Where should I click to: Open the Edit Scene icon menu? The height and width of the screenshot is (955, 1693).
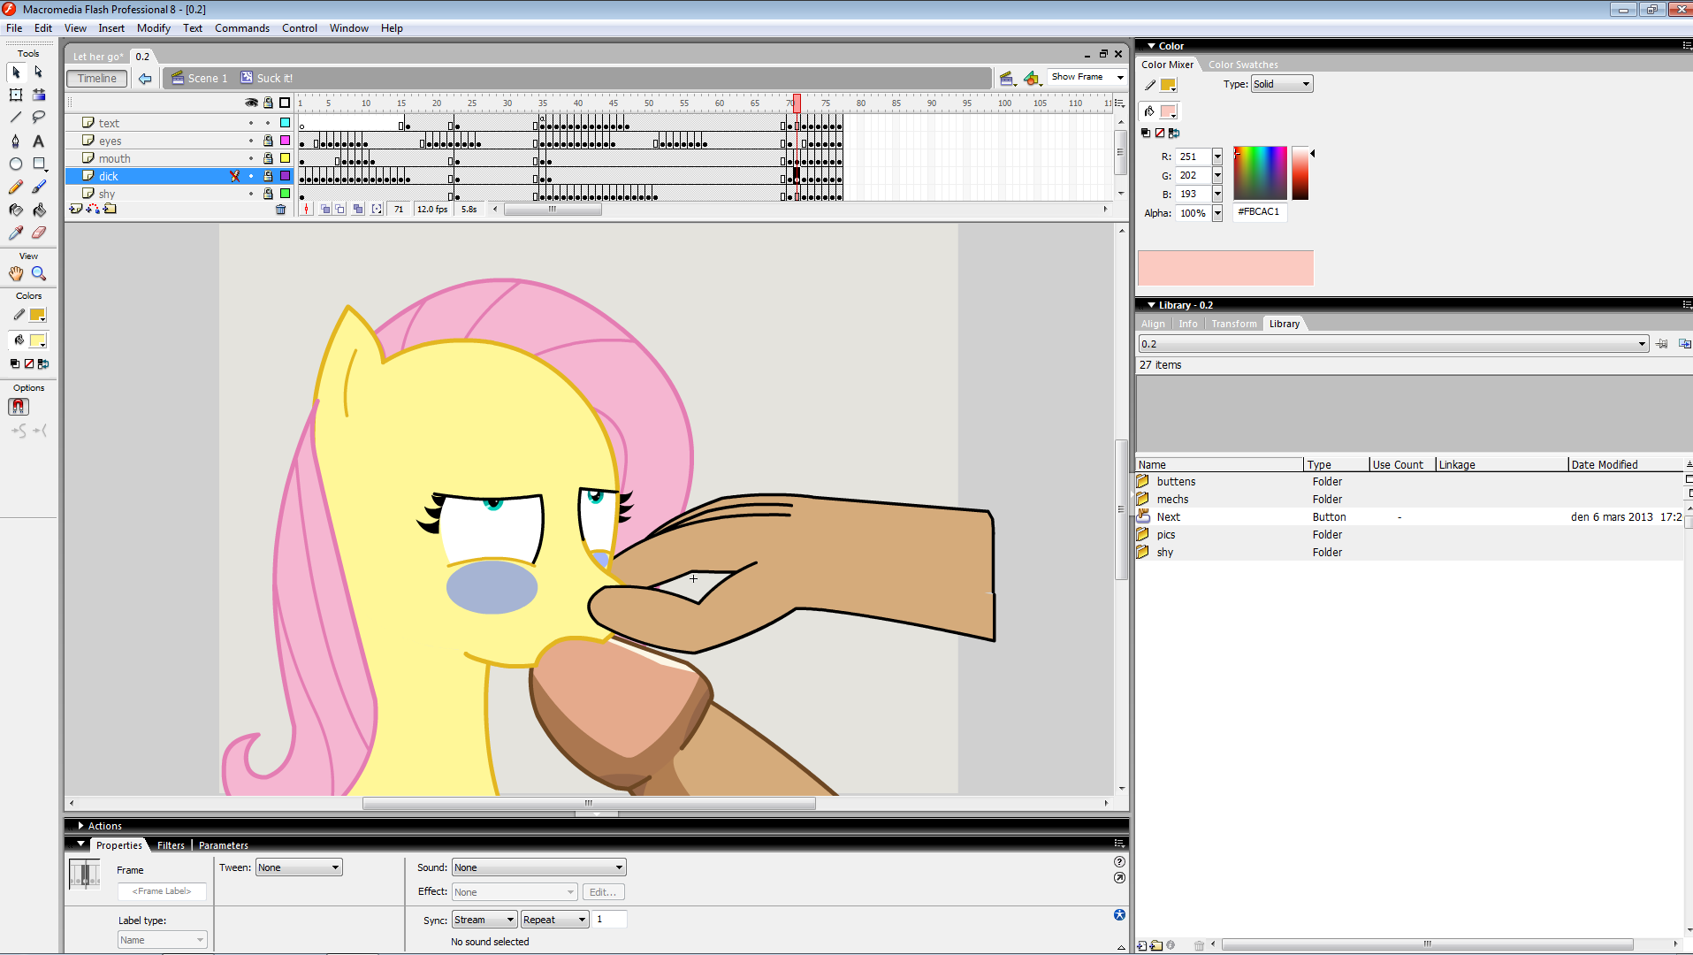coord(1008,79)
